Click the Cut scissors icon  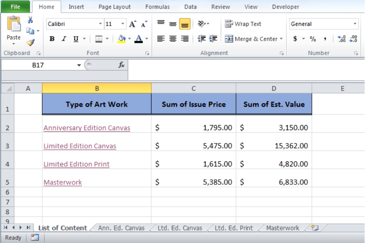coord(30,20)
